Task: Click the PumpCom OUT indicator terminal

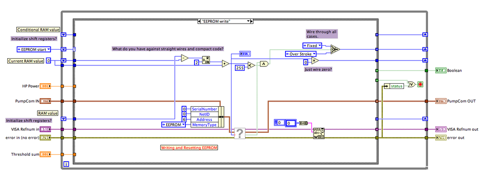Action: pos(441,101)
